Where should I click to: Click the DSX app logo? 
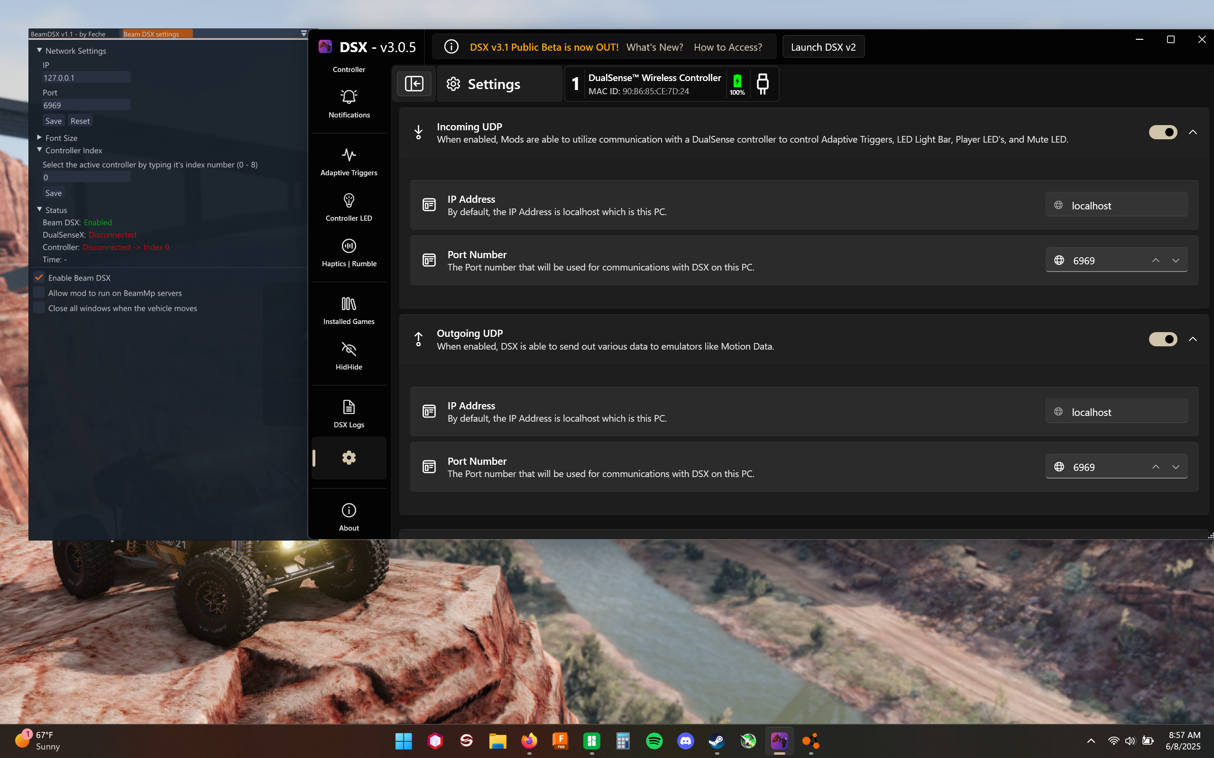325,46
